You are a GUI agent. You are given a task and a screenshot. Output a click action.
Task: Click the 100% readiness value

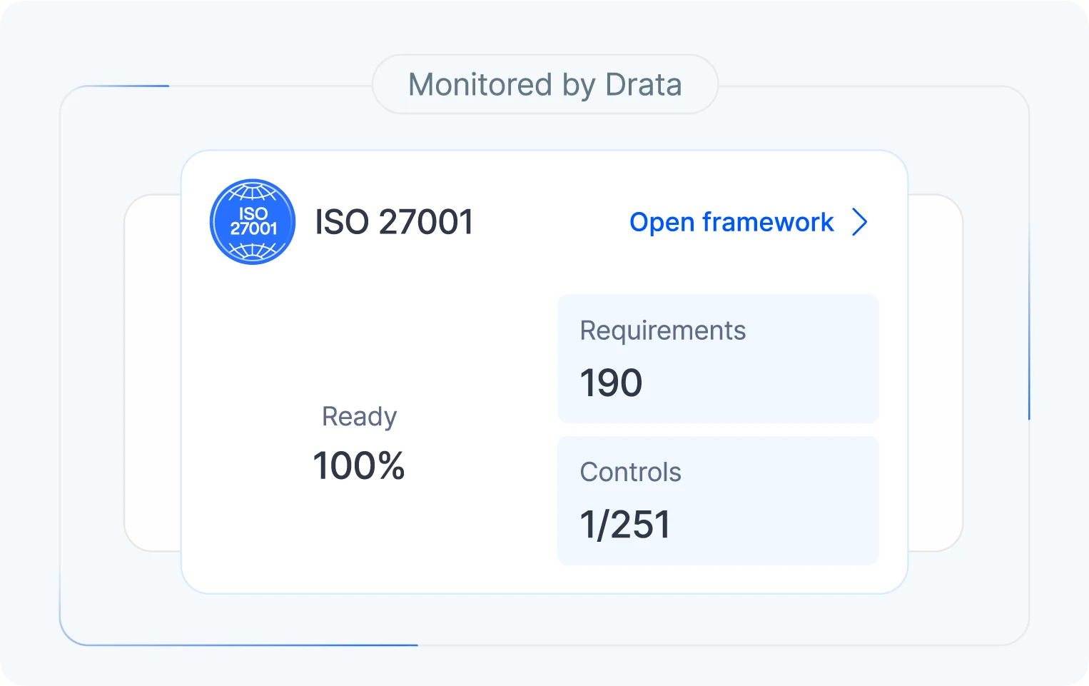pos(359,466)
